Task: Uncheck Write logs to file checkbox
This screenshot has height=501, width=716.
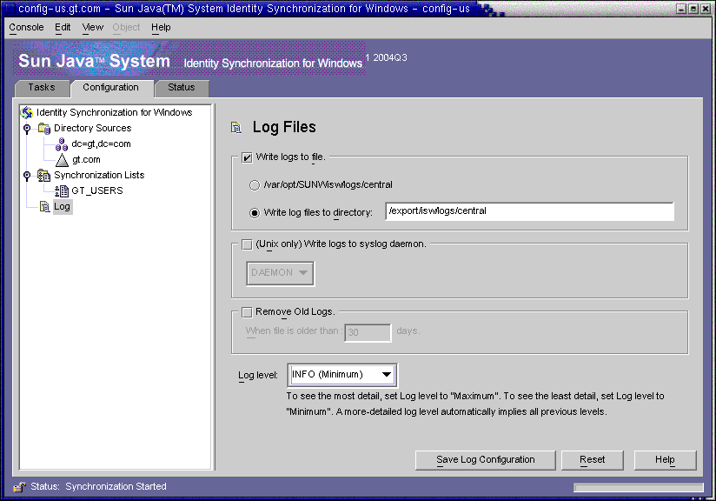Action: [x=247, y=157]
